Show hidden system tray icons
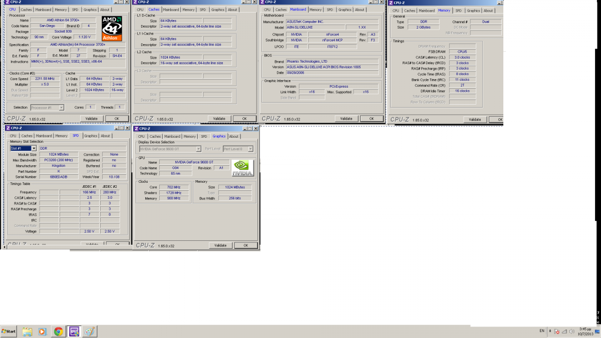This screenshot has height=338, width=601. coord(550,331)
